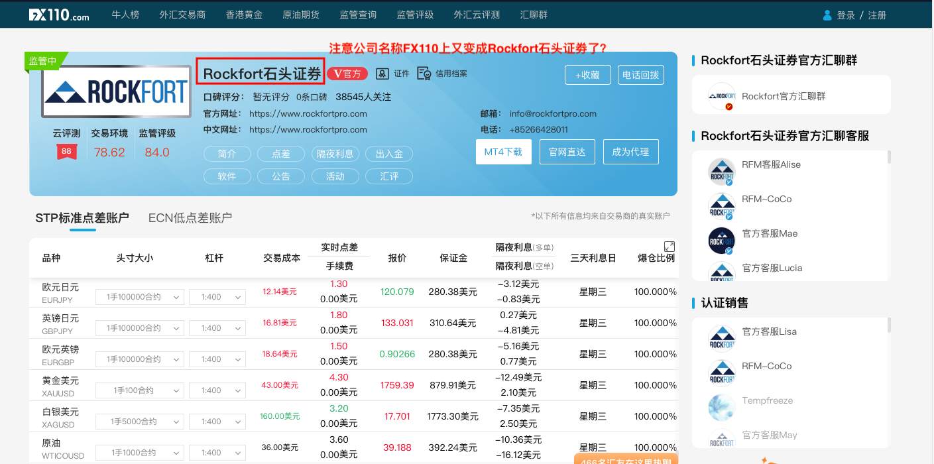
Task: Click 官方客服Lucia avatar
Action: pos(721,272)
